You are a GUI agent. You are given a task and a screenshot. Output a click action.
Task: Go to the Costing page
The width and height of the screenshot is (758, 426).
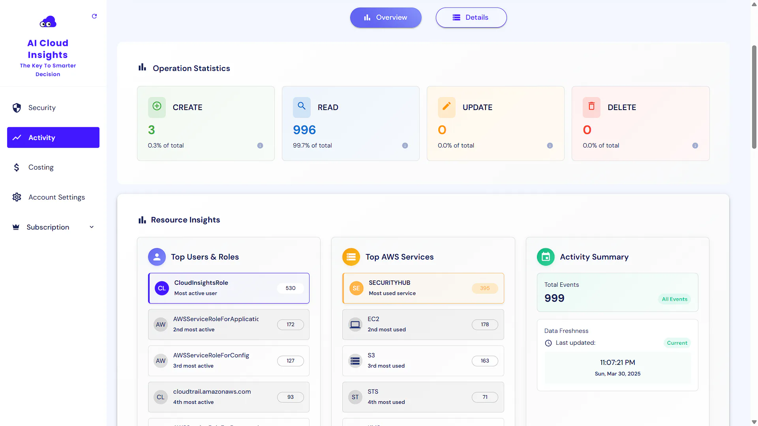click(x=53, y=167)
